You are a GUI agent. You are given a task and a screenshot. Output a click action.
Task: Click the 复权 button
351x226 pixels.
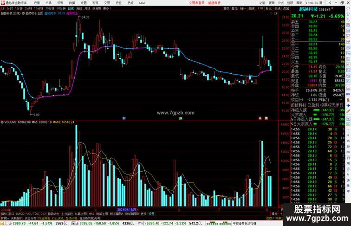click(226, 8)
